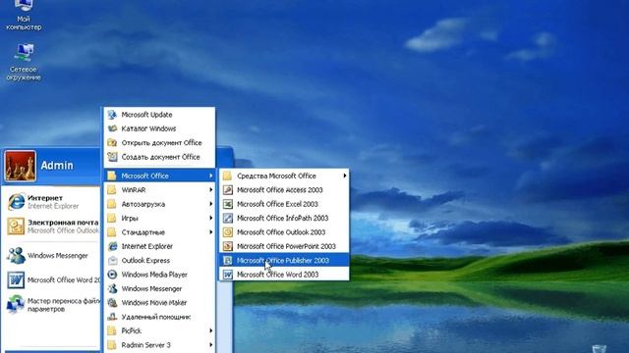Click the Outlook Express icon

(x=112, y=260)
